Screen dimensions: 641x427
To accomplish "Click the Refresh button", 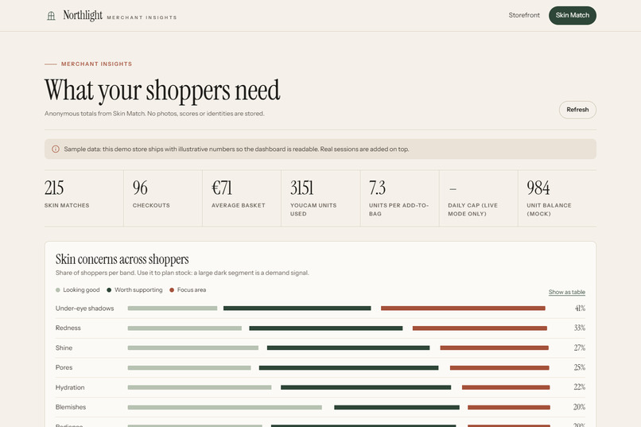I will [x=577, y=110].
